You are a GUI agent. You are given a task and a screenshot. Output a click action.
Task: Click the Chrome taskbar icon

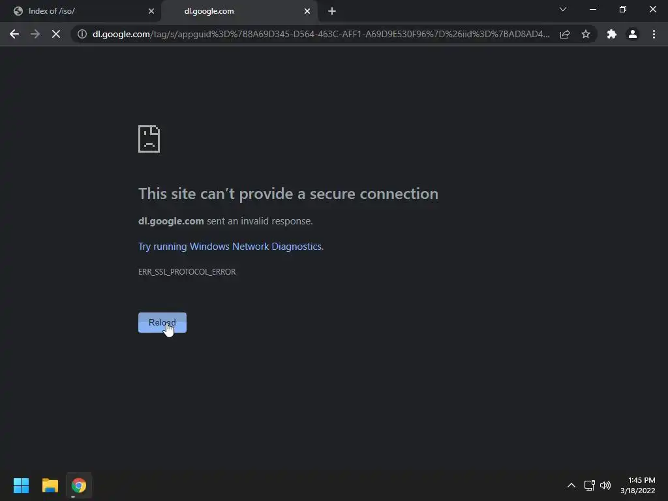tap(79, 485)
